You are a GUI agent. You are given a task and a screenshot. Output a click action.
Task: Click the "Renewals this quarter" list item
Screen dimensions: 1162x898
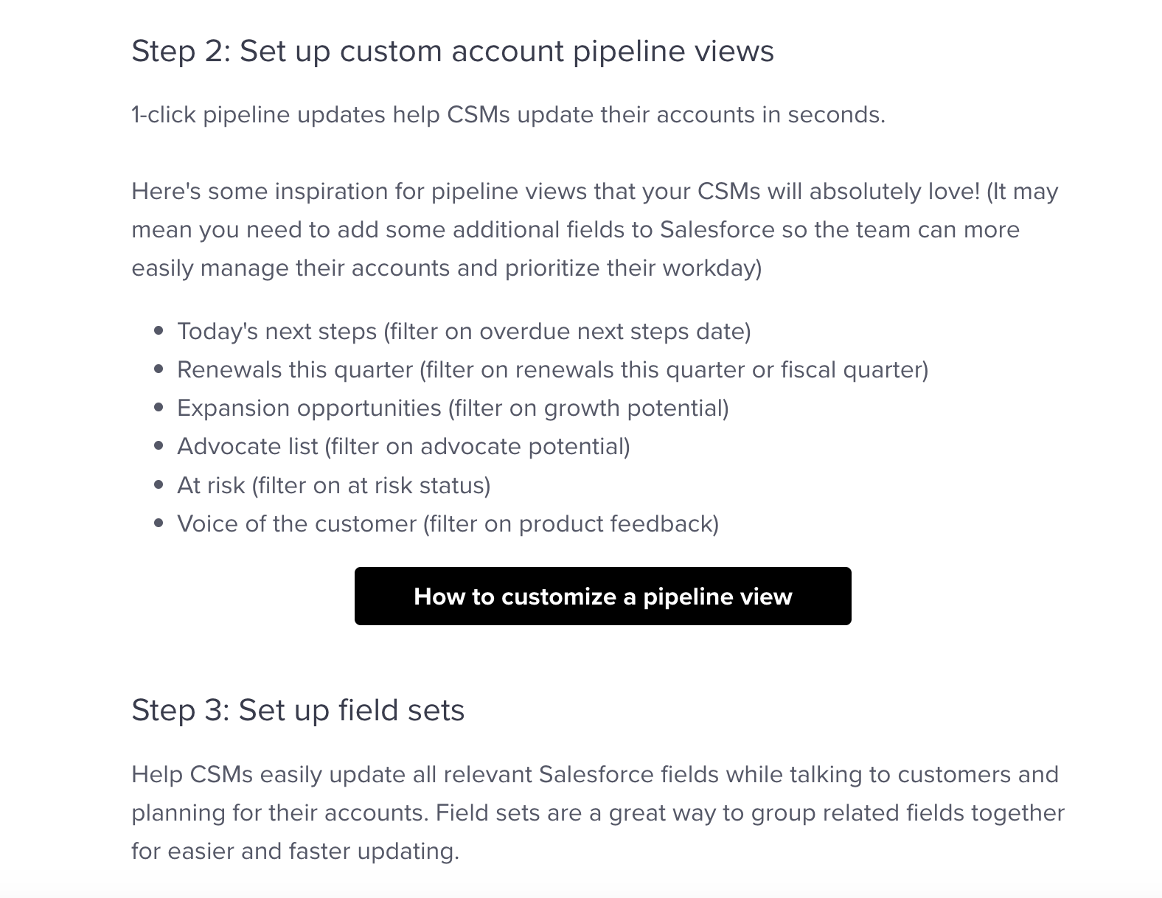point(552,369)
